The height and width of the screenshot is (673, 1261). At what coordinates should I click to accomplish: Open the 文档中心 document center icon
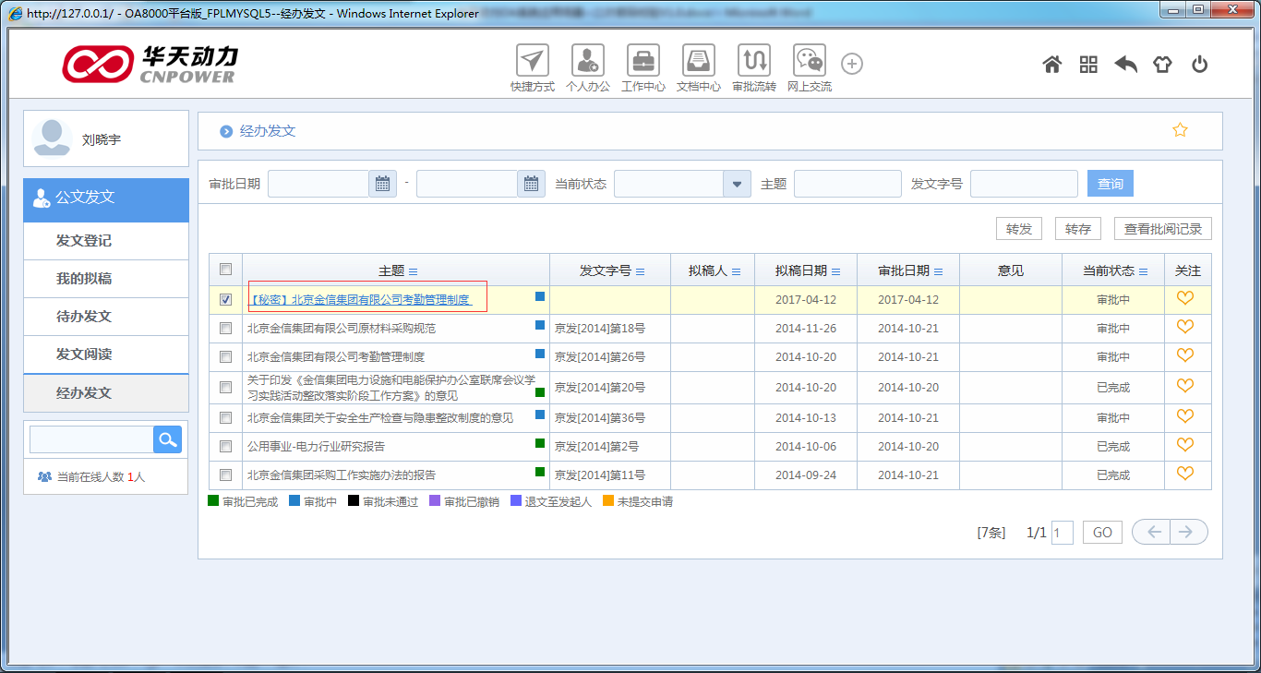coord(698,62)
